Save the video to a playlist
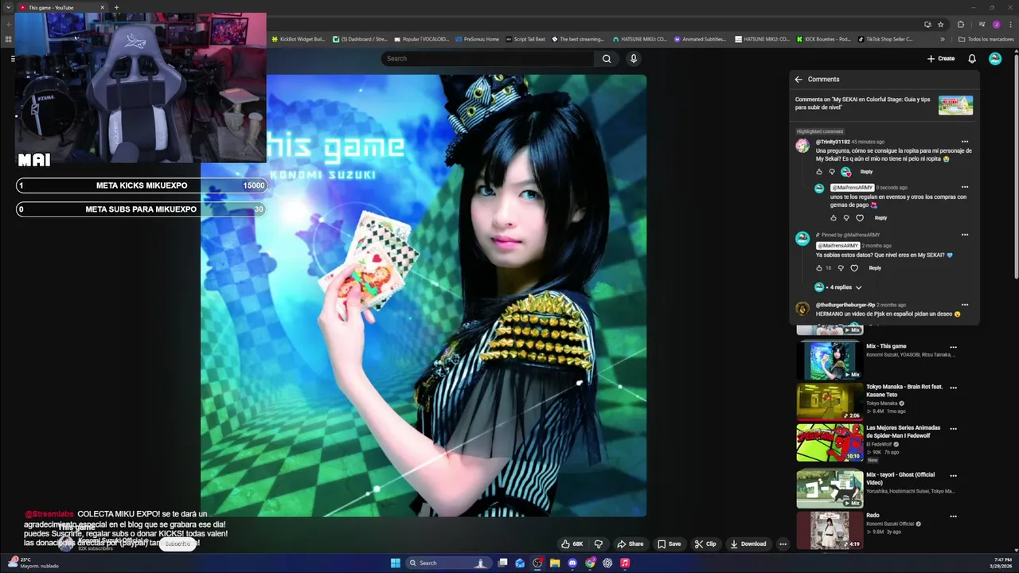This screenshot has height=573, width=1019. [x=669, y=544]
